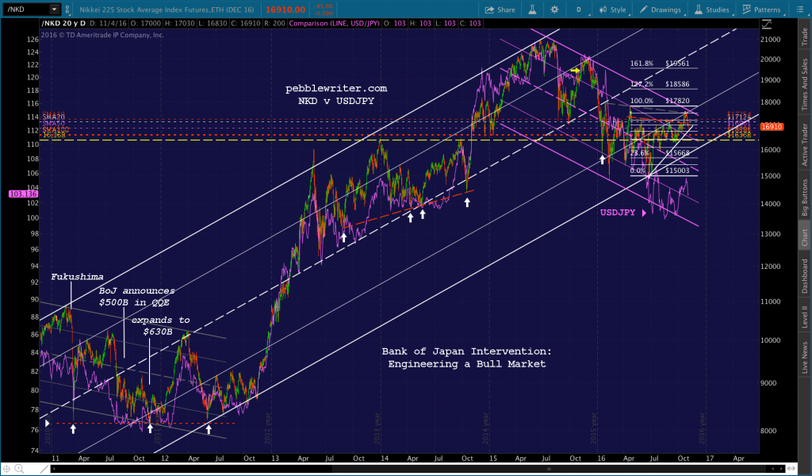The image size is (812, 476).
Task: Click the list menu icon at toolbar end
Action: coord(799,10)
